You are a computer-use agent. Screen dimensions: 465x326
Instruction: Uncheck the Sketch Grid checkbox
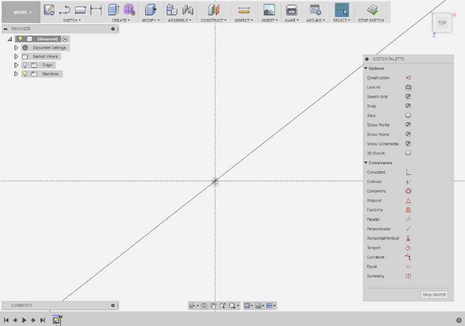pyautogui.click(x=408, y=96)
